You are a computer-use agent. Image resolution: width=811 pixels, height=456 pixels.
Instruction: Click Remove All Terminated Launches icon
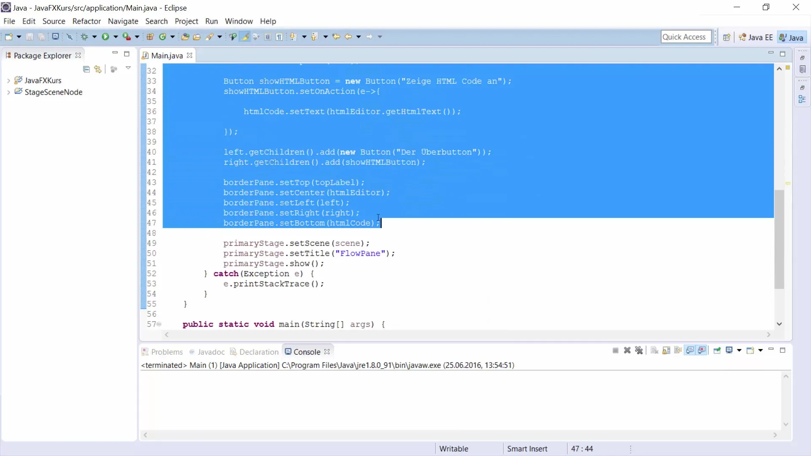[639, 350]
